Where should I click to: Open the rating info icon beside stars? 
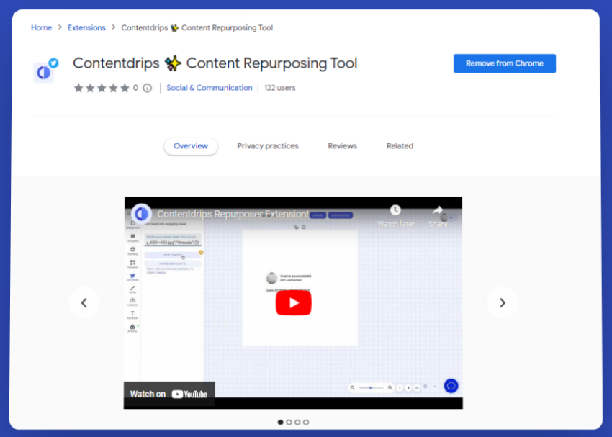tap(147, 89)
